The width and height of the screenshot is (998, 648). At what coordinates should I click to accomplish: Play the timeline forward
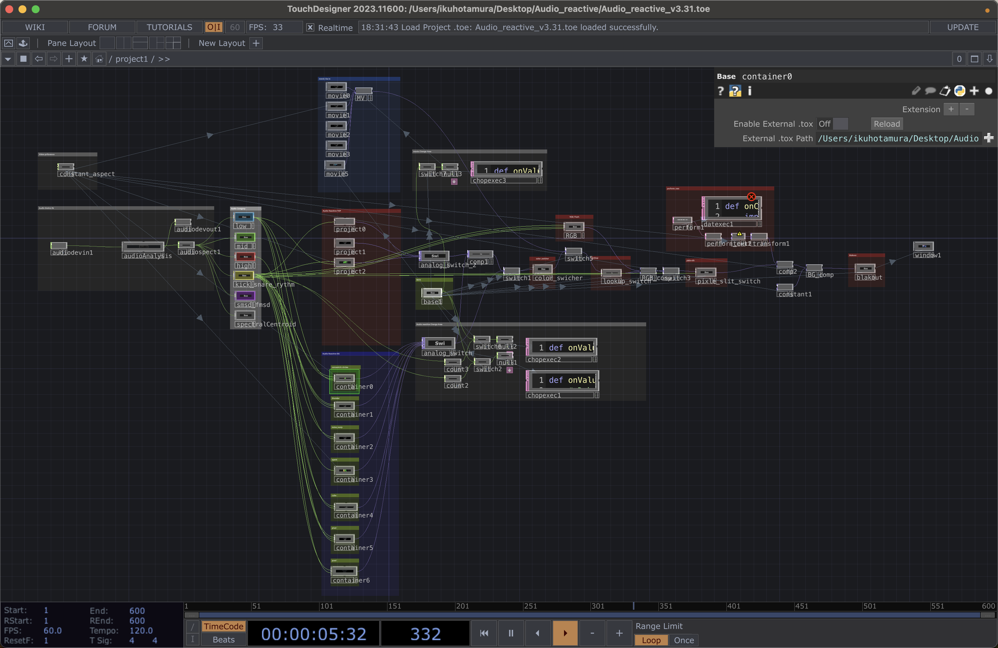pyautogui.click(x=565, y=633)
